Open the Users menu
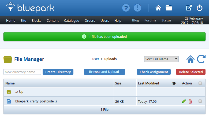 pyautogui.click(x=105, y=21)
